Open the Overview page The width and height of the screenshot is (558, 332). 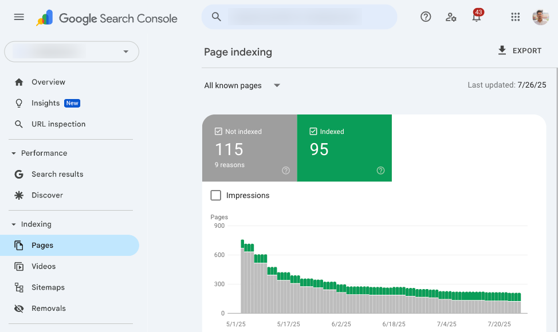[x=48, y=82]
